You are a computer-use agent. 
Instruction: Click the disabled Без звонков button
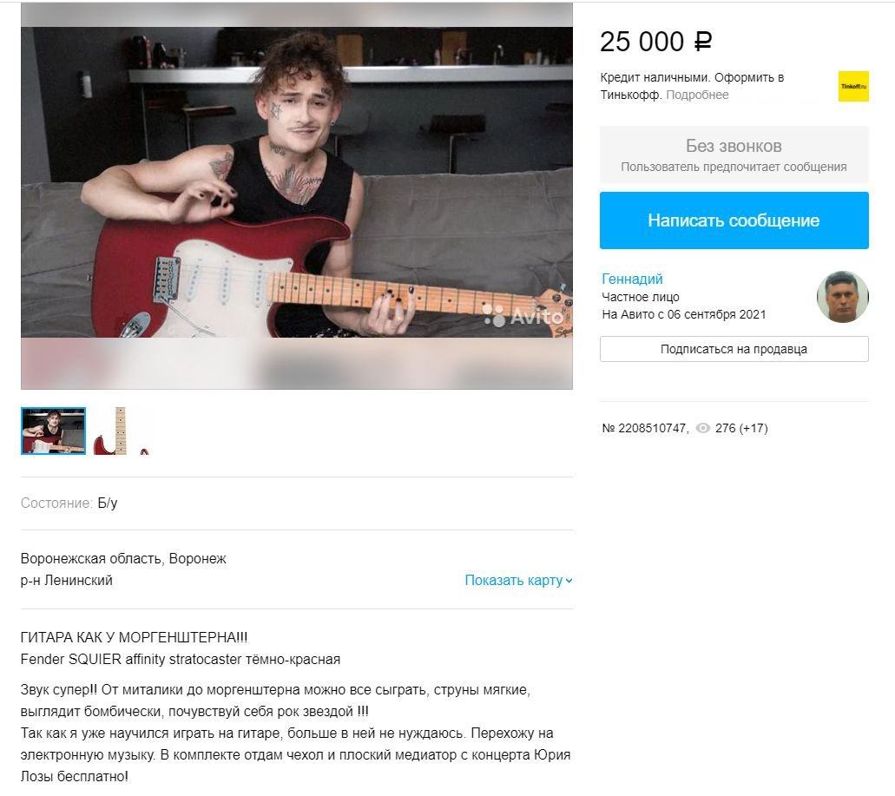tap(734, 155)
